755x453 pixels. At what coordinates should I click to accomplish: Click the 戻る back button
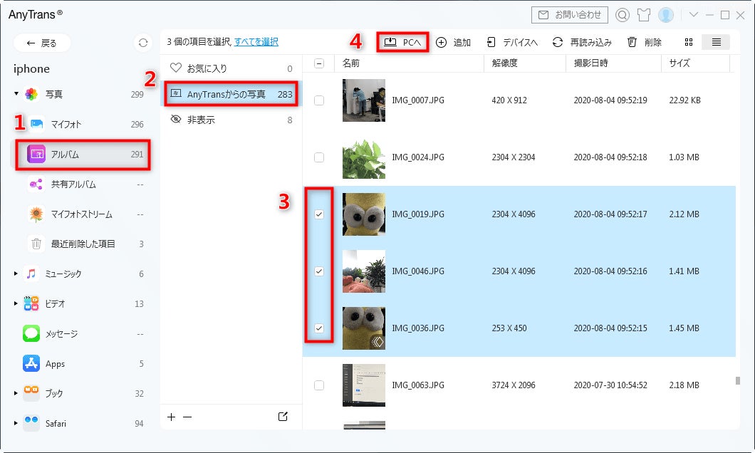click(42, 43)
